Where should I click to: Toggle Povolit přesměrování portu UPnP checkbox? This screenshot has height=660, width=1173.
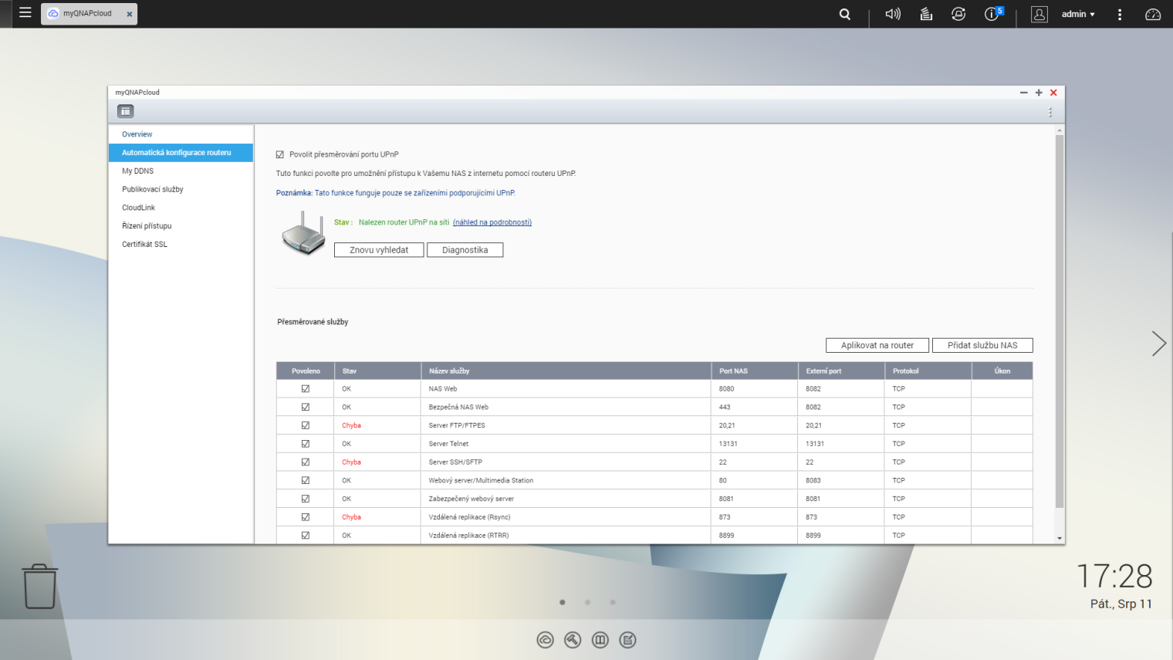(x=280, y=154)
